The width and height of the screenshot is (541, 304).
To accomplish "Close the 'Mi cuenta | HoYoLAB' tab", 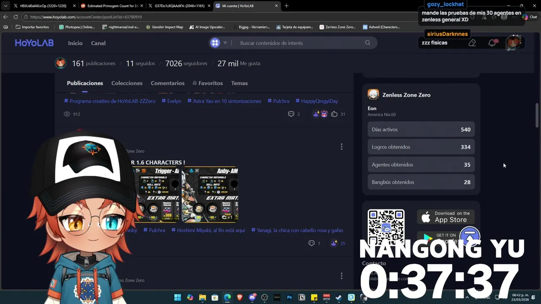I will pyautogui.click(x=276, y=6).
